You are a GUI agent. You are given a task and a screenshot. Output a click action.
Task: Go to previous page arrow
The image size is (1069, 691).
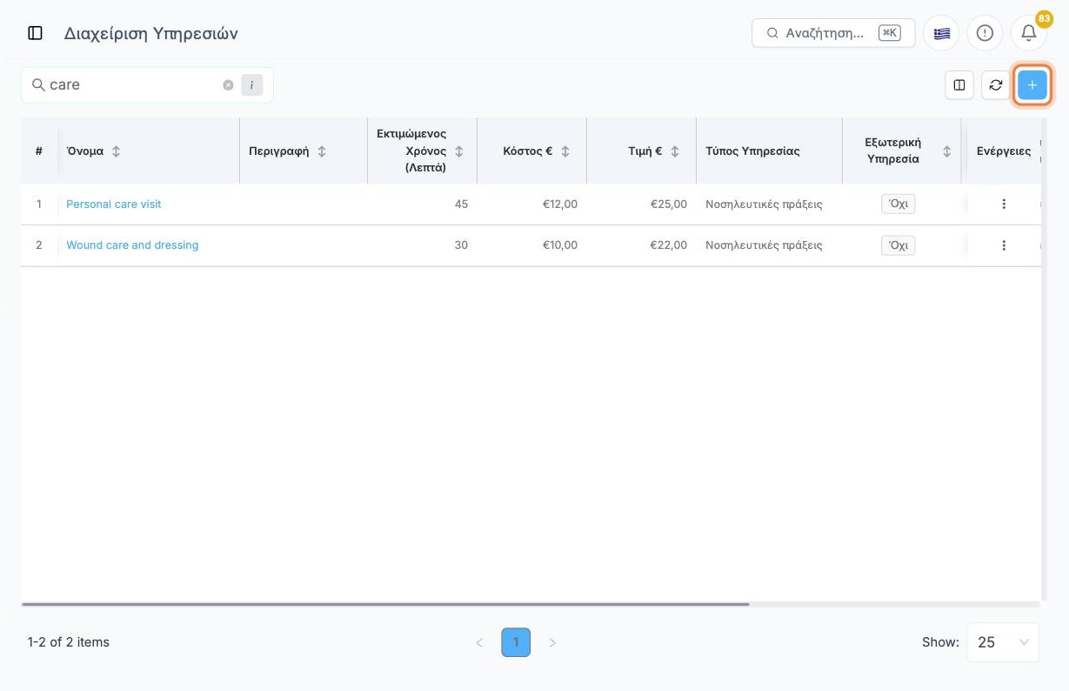pos(479,643)
